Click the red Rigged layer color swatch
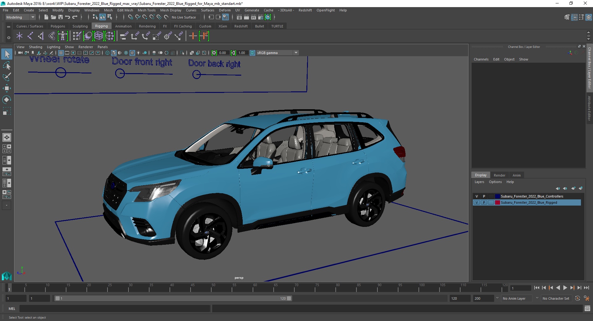This screenshot has width=593, height=321. point(497,202)
